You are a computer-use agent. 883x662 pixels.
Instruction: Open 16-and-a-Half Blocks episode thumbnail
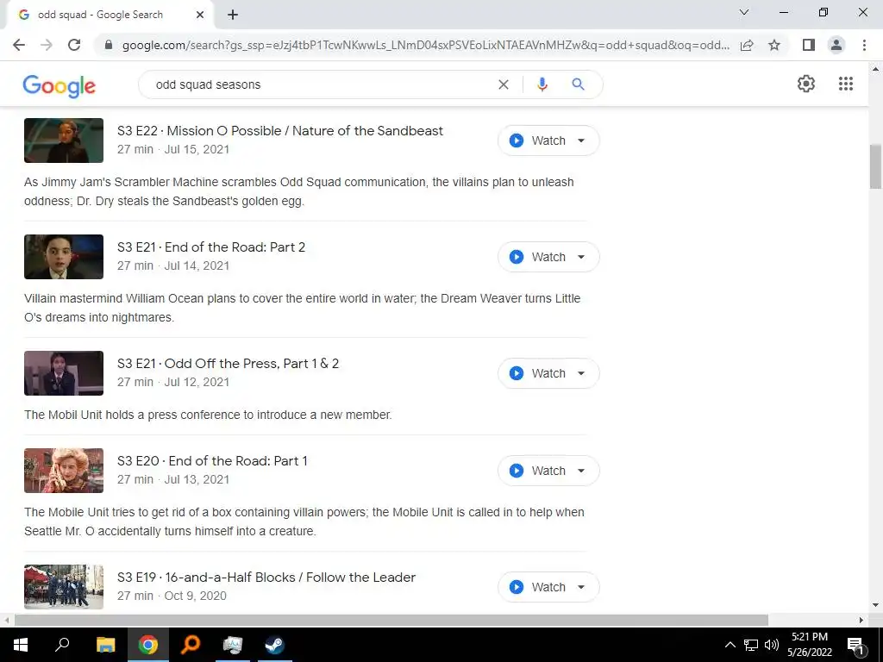tap(64, 587)
